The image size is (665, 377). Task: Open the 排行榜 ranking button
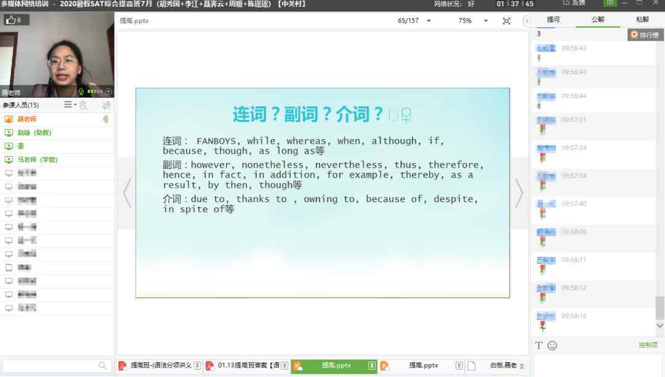click(645, 34)
